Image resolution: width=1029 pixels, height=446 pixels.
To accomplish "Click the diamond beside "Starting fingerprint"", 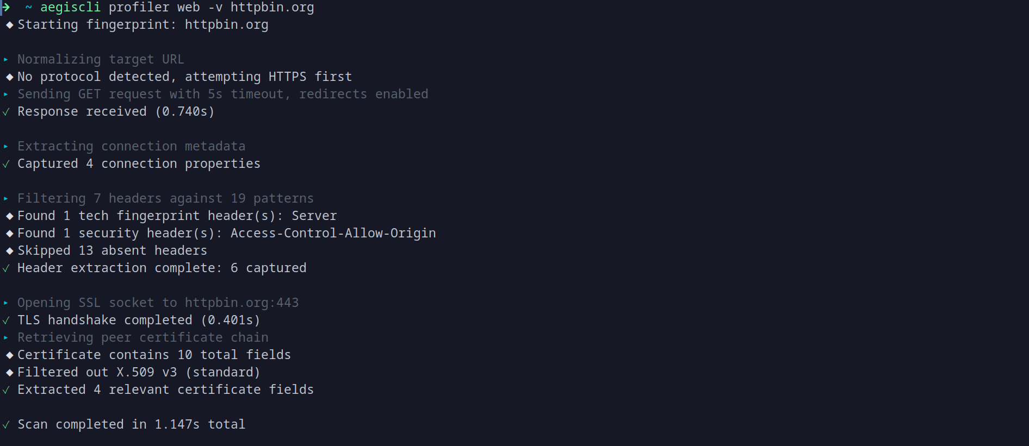I will (x=9, y=25).
